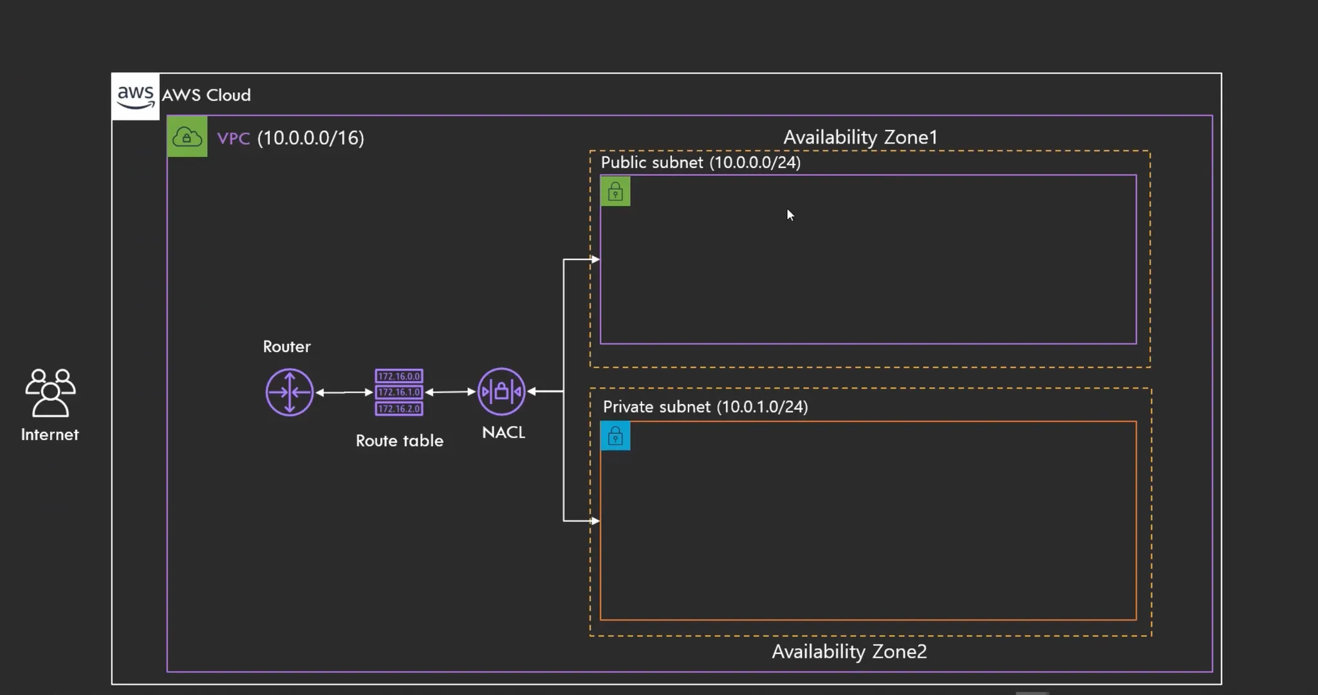The image size is (1318, 695).
Task: Select the Public subnet (10.0.0.0/24) label
Action: [700, 162]
